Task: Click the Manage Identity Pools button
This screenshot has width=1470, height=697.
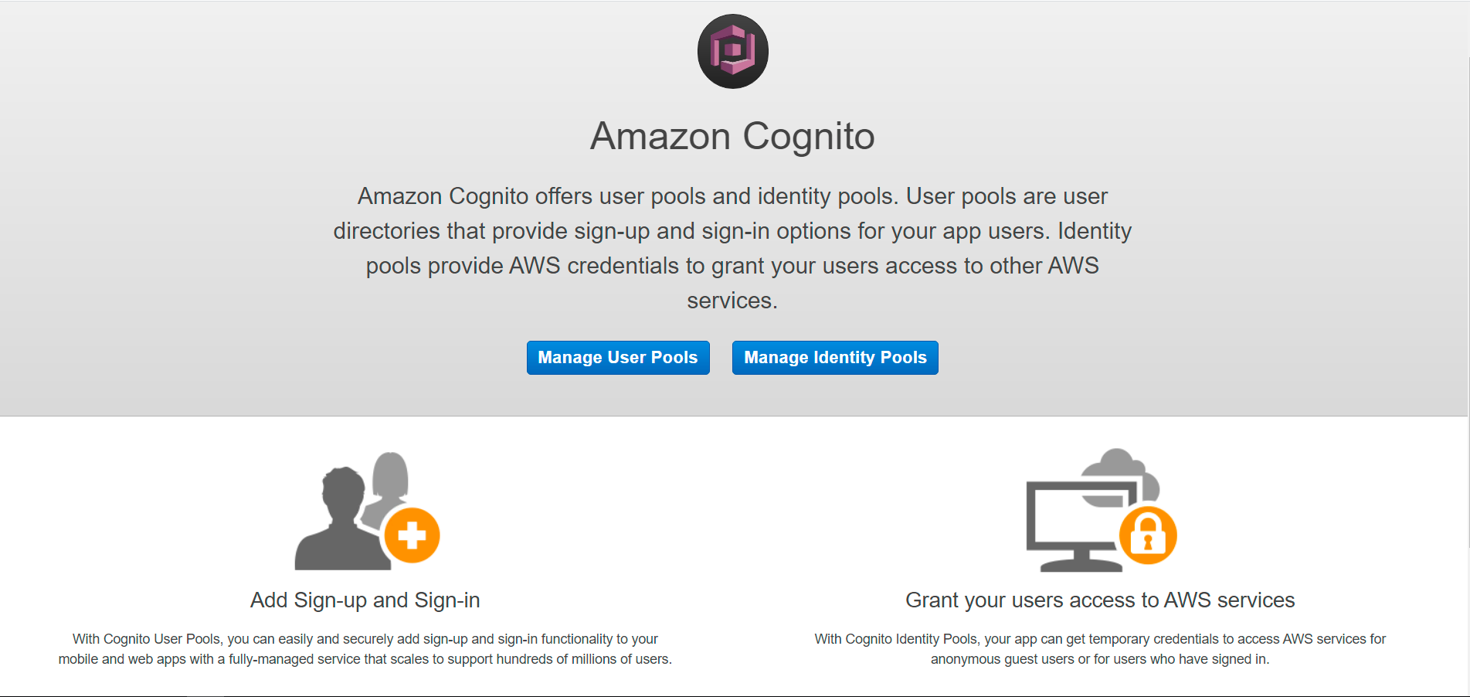Action: click(835, 357)
